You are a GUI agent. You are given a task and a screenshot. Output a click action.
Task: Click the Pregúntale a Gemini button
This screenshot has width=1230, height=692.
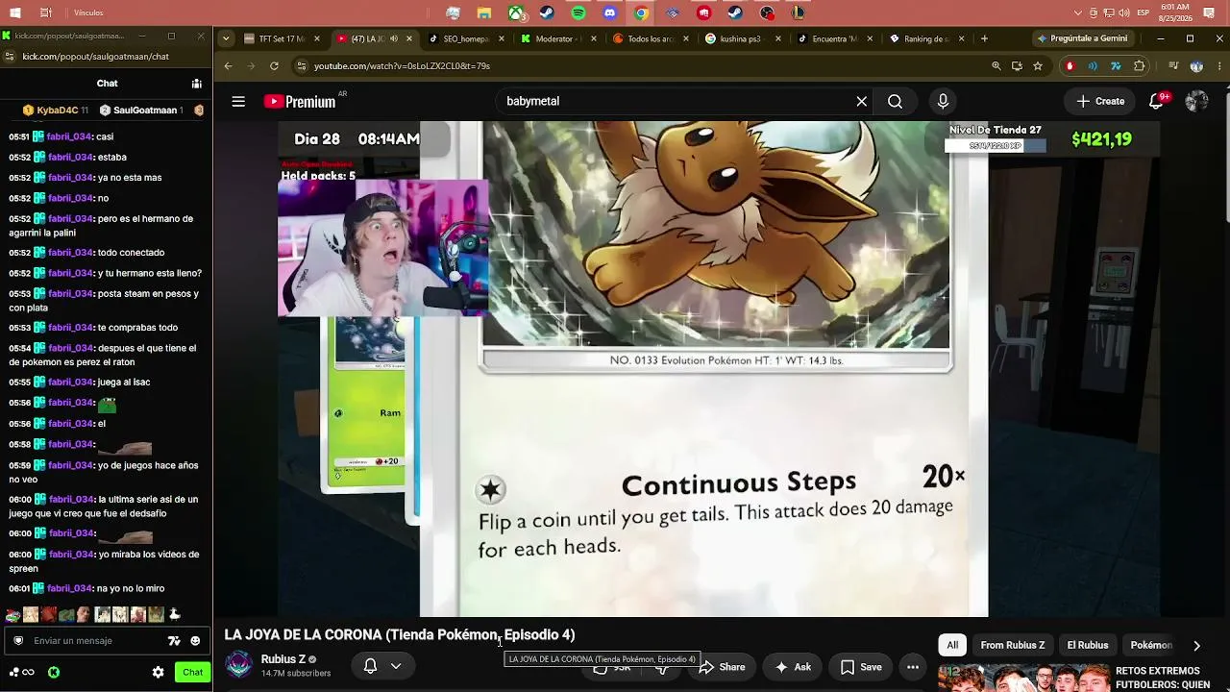click(x=1082, y=39)
